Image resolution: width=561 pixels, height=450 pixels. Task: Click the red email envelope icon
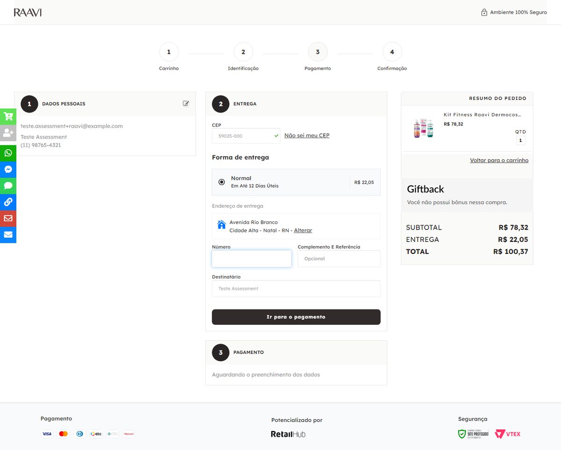[x=8, y=218]
